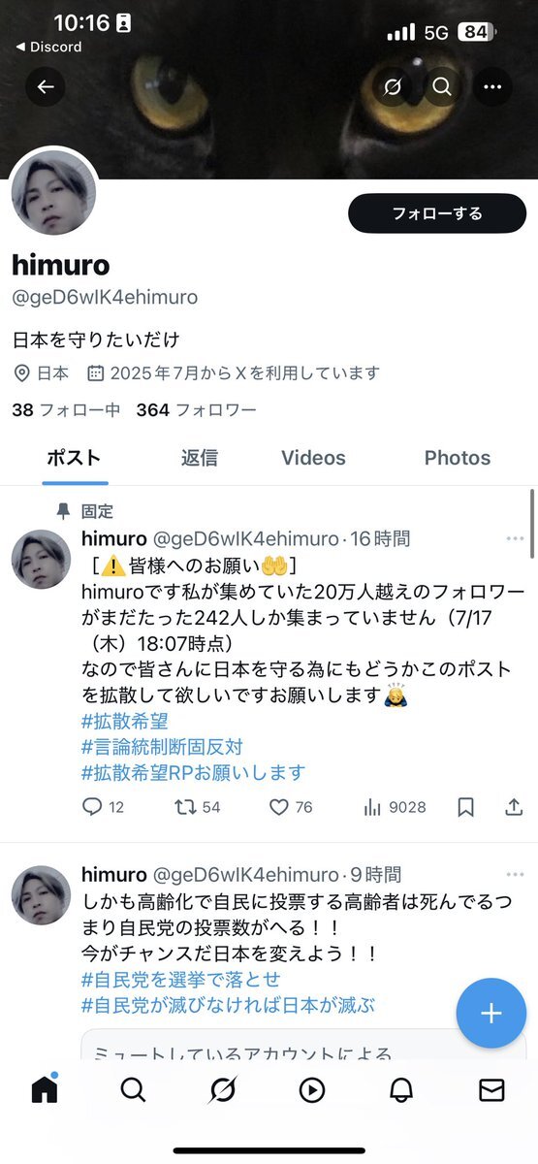Like the pinned post with 76 likes

coord(291,807)
